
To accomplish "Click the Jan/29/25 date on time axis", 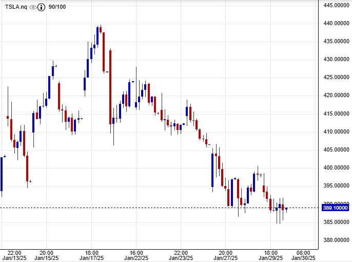I will coord(271,258).
